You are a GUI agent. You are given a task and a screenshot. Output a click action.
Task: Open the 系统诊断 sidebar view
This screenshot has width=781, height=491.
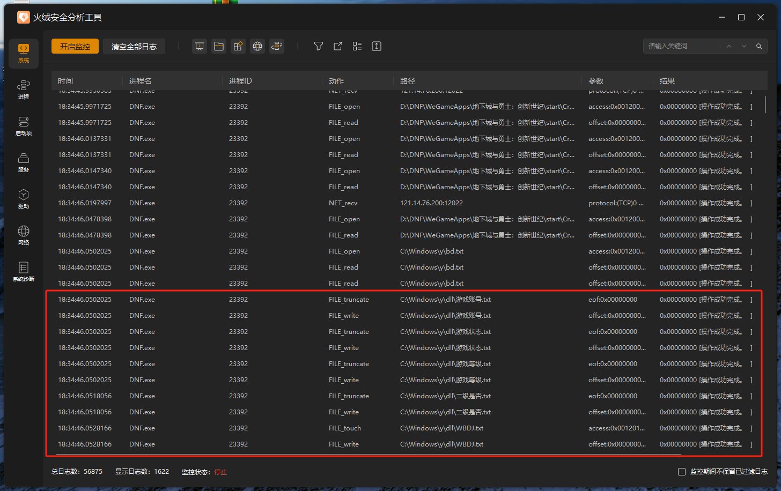24,272
